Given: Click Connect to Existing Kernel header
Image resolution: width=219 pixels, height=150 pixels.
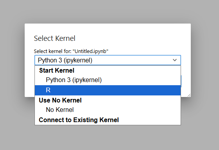Looking at the screenshot, I should (79, 120).
